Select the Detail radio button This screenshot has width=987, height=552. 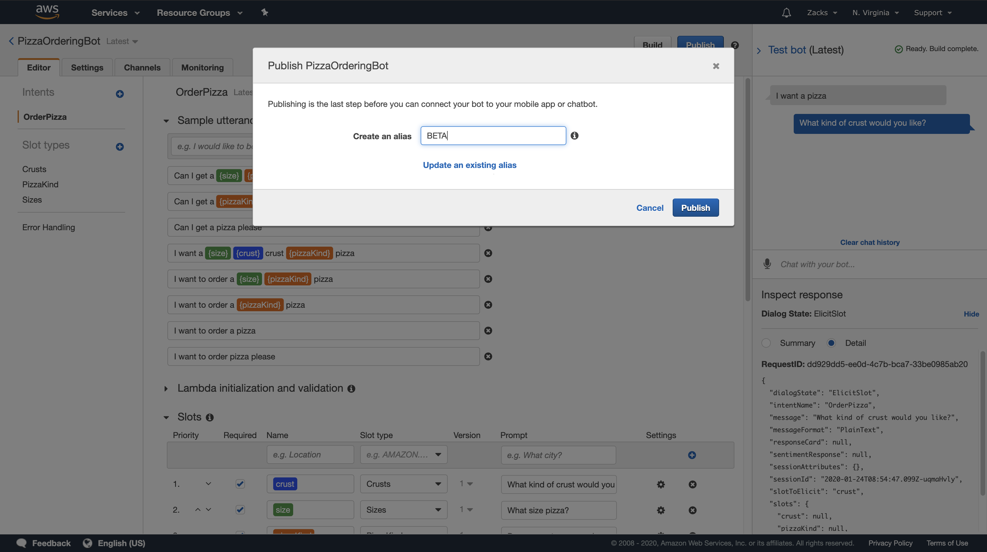pos(831,343)
